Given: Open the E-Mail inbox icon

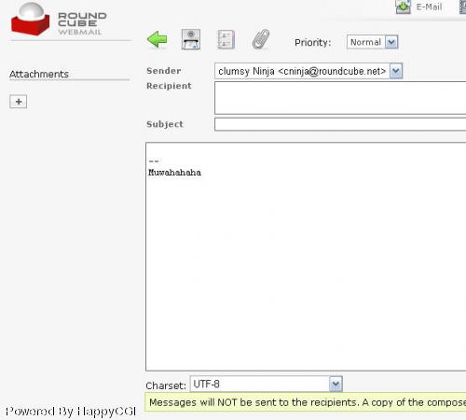Looking at the screenshot, I should pos(403,7).
